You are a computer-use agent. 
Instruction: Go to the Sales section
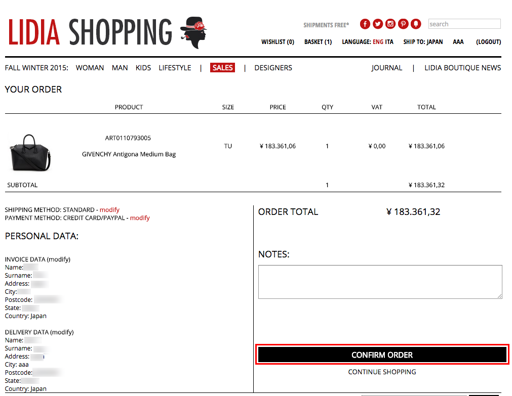pos(223,68)
